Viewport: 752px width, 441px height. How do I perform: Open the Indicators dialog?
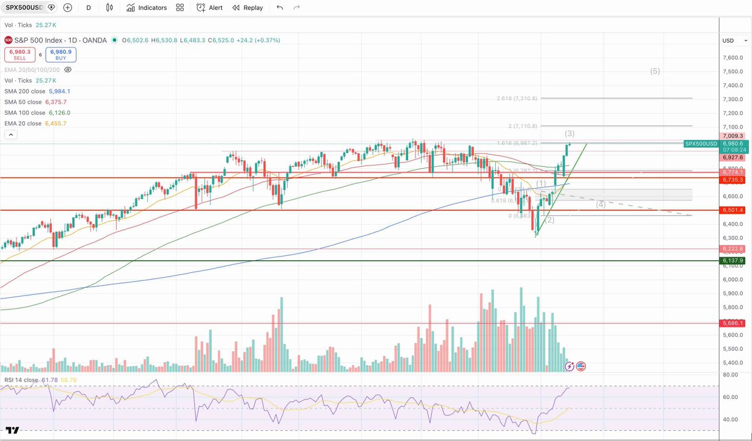point(147,8)
